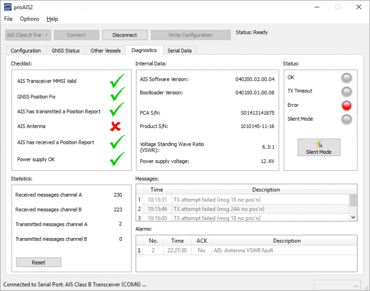Image resolution: width=370 pixels, height=291 pixels.
Task: Click the red X next to AIS Antenna
Action: [x=116, y=127]
